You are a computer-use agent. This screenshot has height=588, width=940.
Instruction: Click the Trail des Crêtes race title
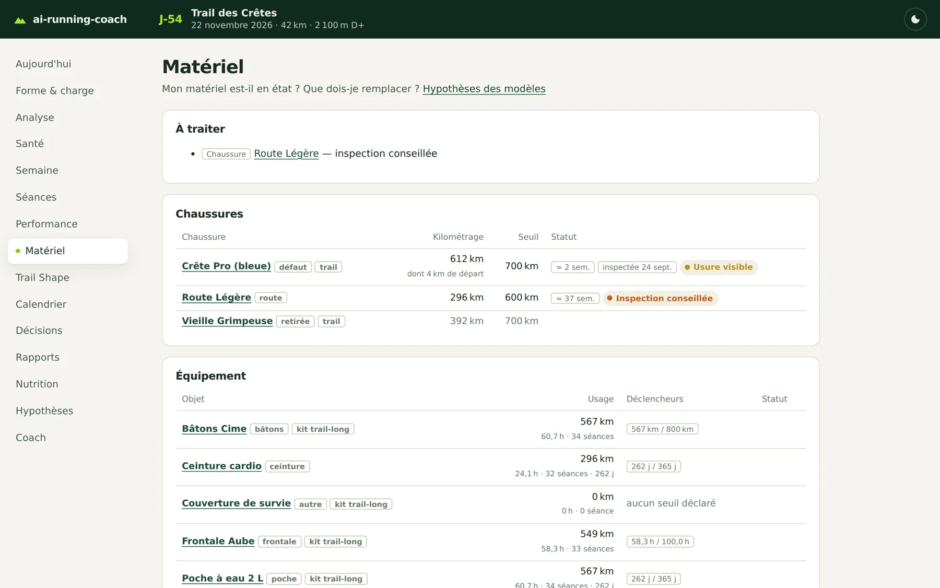[234, 13]
